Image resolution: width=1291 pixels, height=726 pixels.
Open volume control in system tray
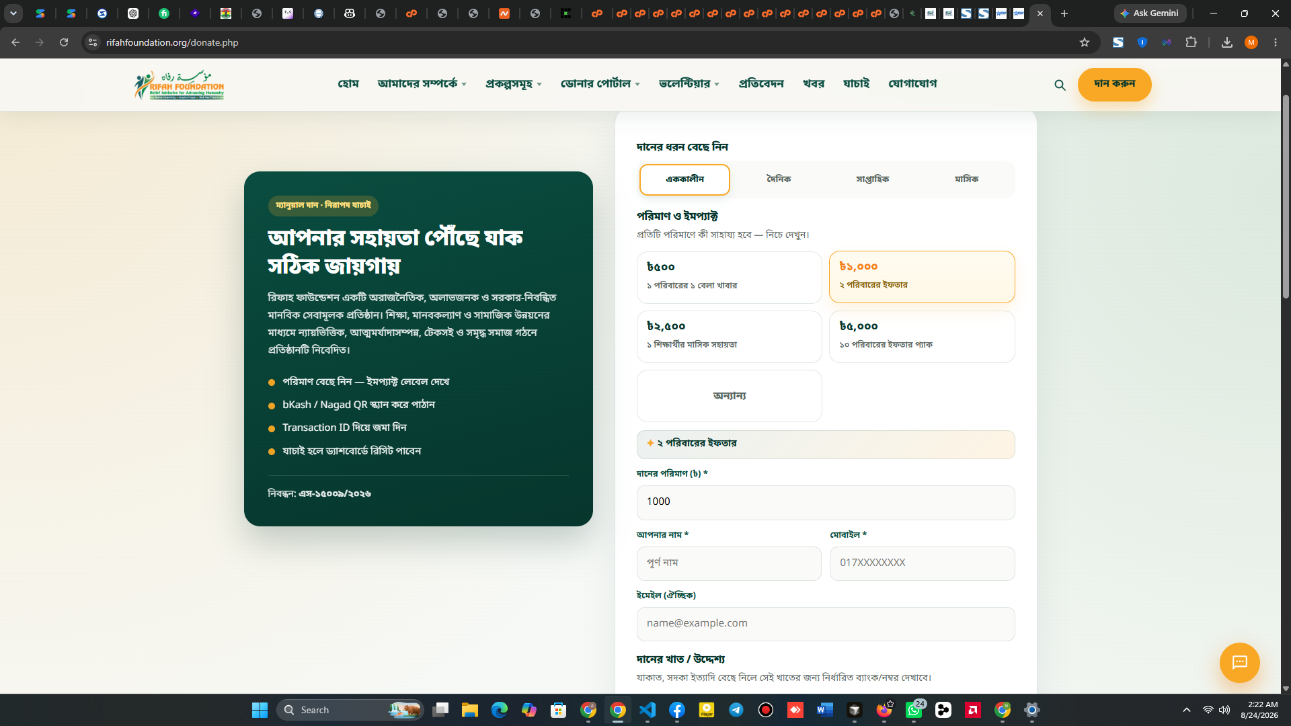click(x=1224, y=710)
